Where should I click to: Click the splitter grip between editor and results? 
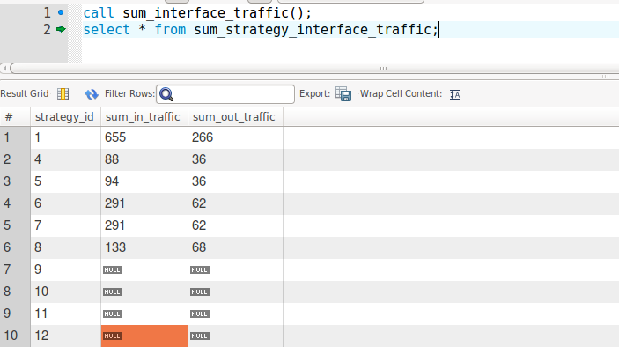point(605,77)
